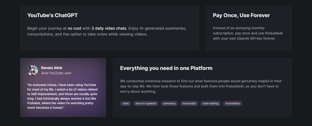This screenshot has height=126, width=312.
Task: Click the summary feature tag
Action: [x=169, y=103]
